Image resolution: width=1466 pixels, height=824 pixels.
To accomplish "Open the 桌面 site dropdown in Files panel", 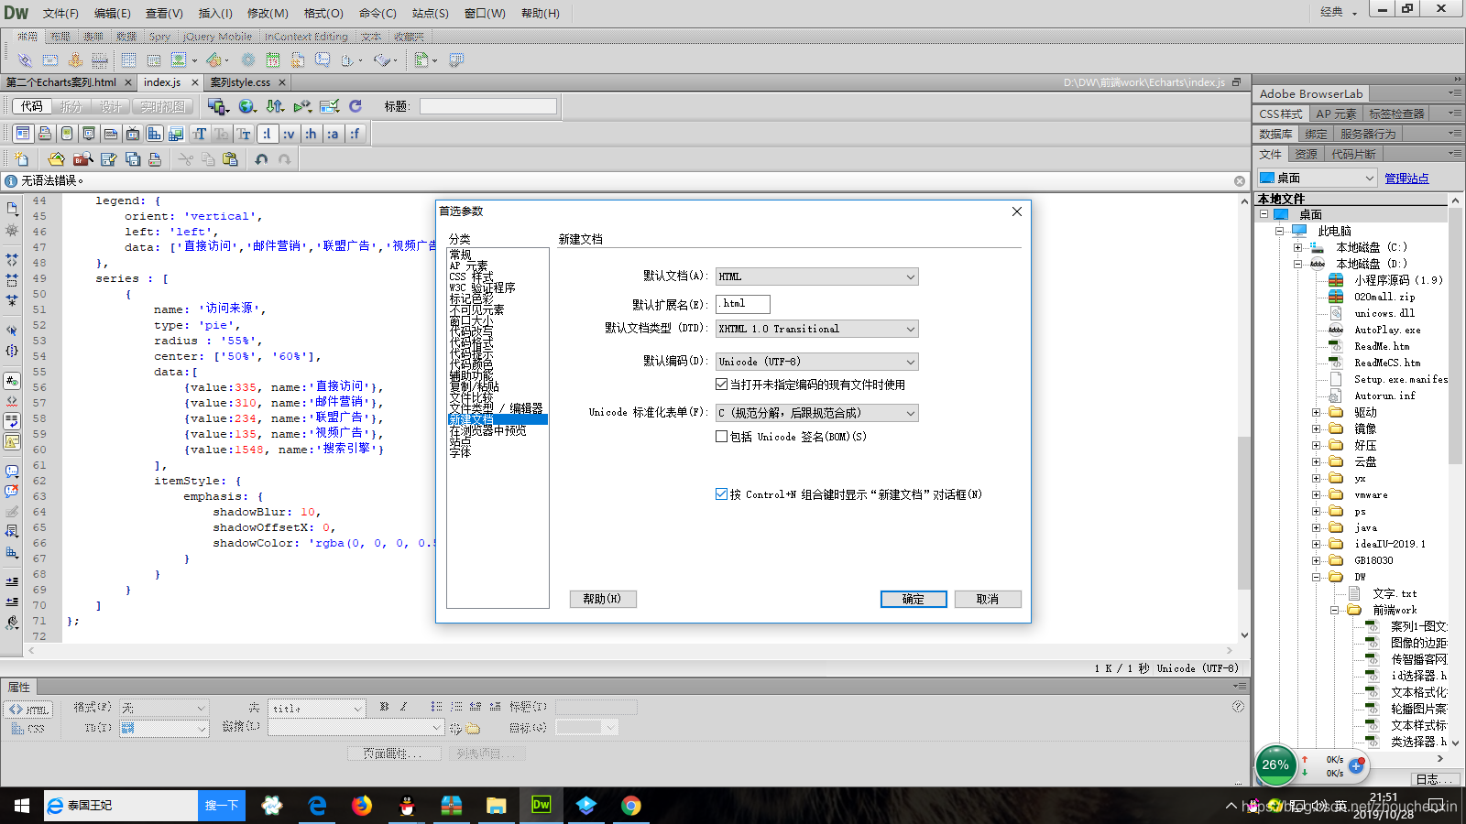I will click(1317, 178).
